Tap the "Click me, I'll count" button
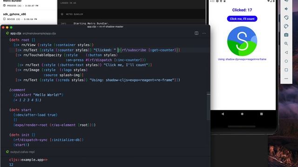298x167 pixels. [242, 19]
